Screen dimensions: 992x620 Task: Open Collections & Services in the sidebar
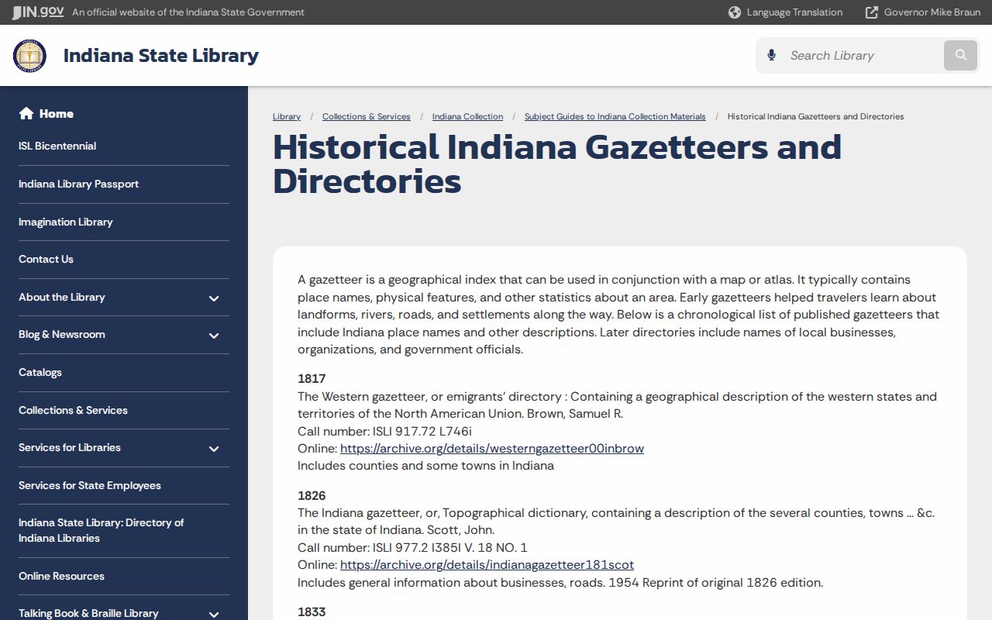coord(73,410)
